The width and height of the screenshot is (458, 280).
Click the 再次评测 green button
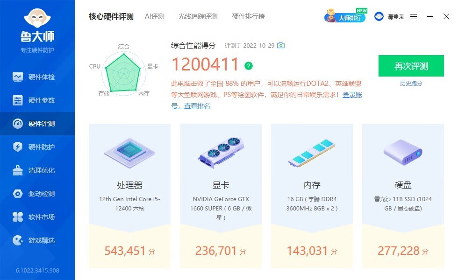411,66
